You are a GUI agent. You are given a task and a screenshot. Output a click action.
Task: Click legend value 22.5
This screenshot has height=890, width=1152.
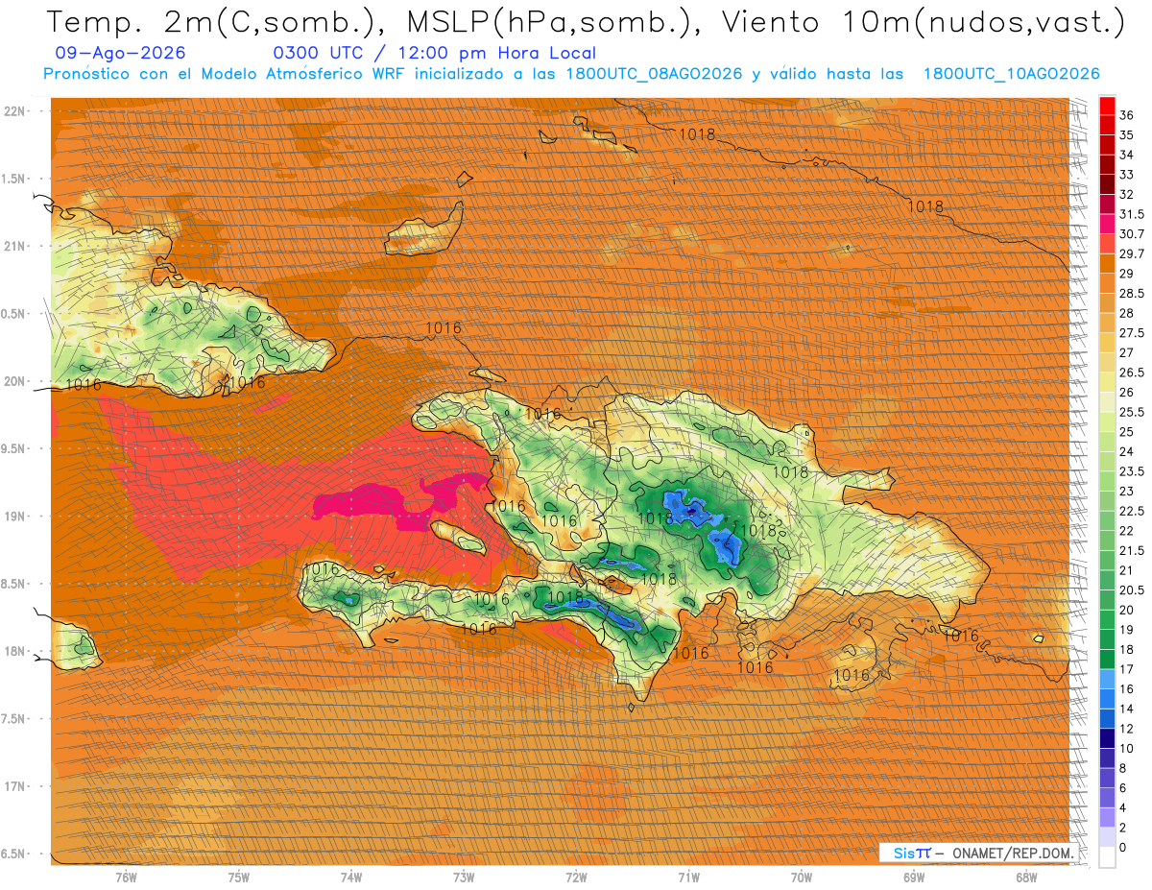(x=1131, y=511)
